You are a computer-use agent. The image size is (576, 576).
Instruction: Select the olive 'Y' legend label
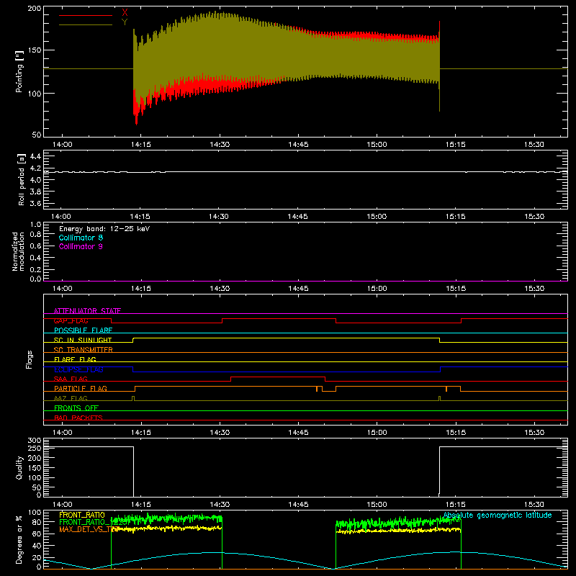125,22
